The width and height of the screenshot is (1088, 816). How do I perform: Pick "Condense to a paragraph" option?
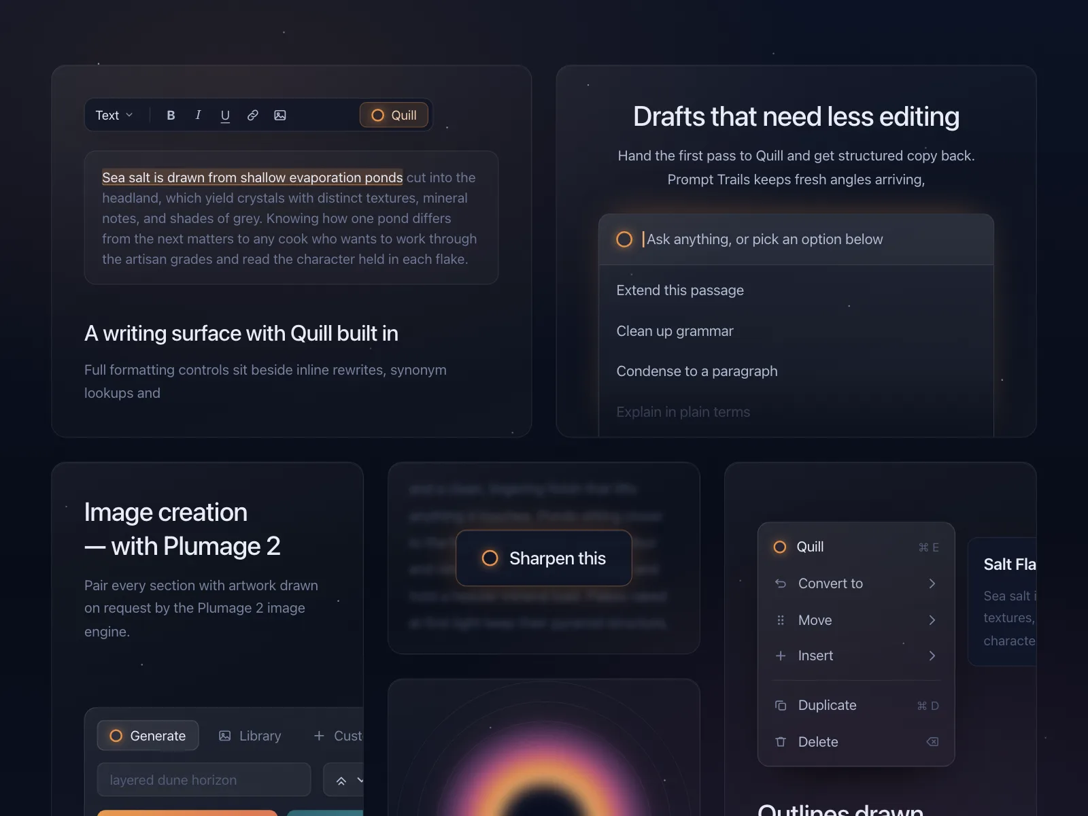coord(796,371)
